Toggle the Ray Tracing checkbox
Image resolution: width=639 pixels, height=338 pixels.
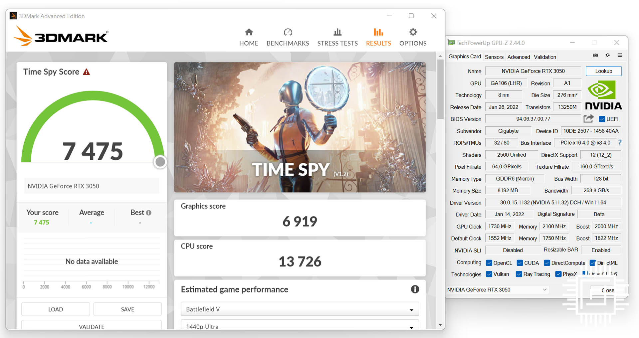click(x=519, y=274)
